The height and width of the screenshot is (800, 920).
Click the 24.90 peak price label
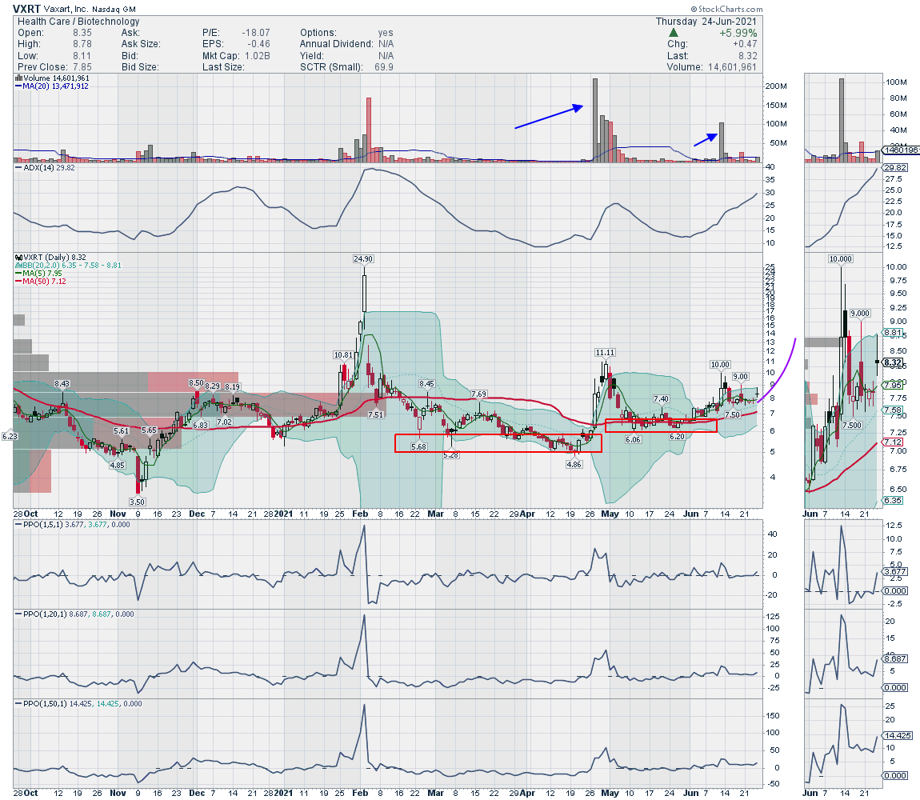(x=364, y=258)
